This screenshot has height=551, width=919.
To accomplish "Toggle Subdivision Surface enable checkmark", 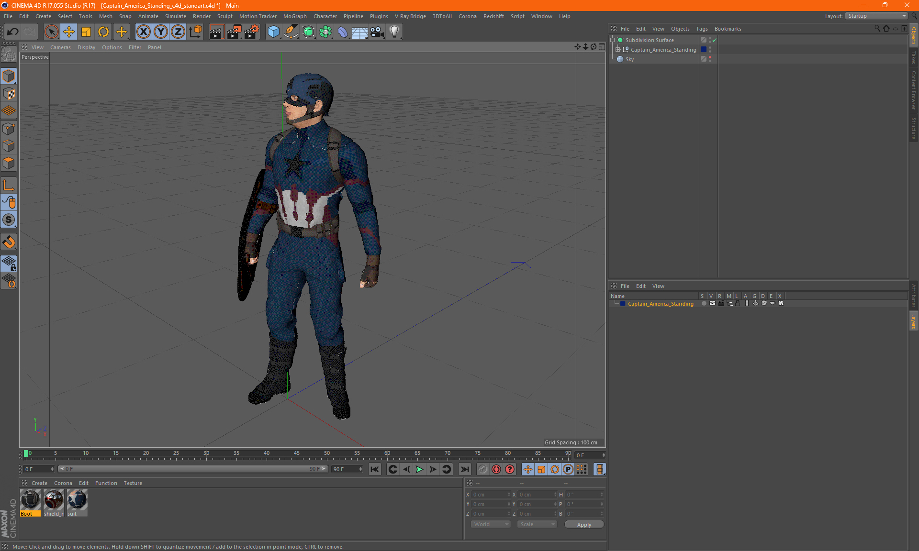I will click(715, 40).
